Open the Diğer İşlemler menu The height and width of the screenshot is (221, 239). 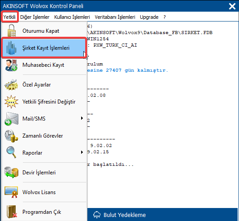click(35, 17)
